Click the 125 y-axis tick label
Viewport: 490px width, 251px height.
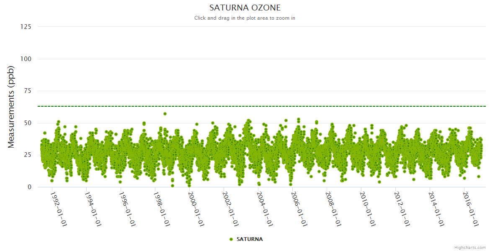point(26,27)
